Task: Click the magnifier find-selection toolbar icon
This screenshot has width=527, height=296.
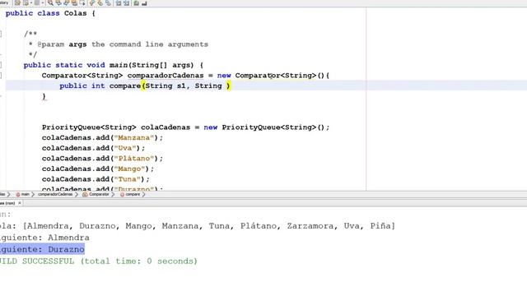Action: click(50, 3)
